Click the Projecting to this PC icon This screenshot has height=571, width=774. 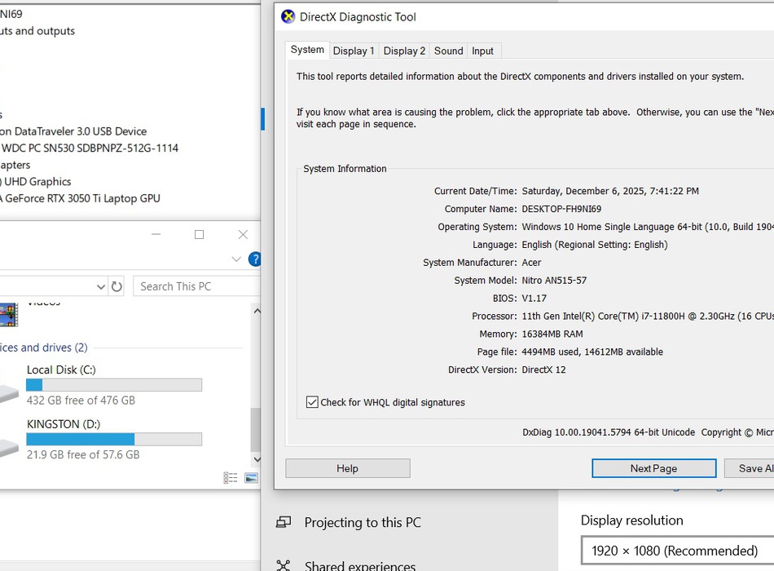(x=283, y=522)
